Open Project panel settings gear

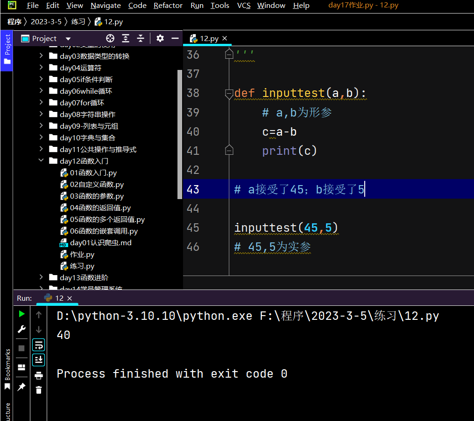160,38
